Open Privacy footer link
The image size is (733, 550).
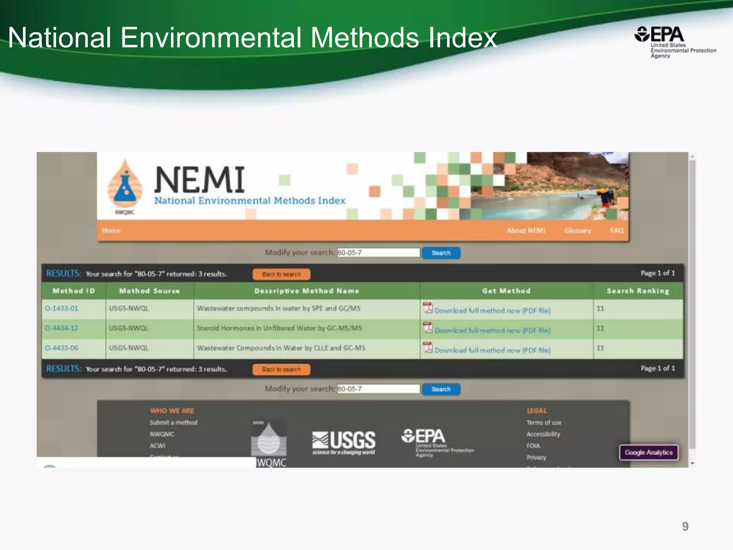[x=536, y=457]
